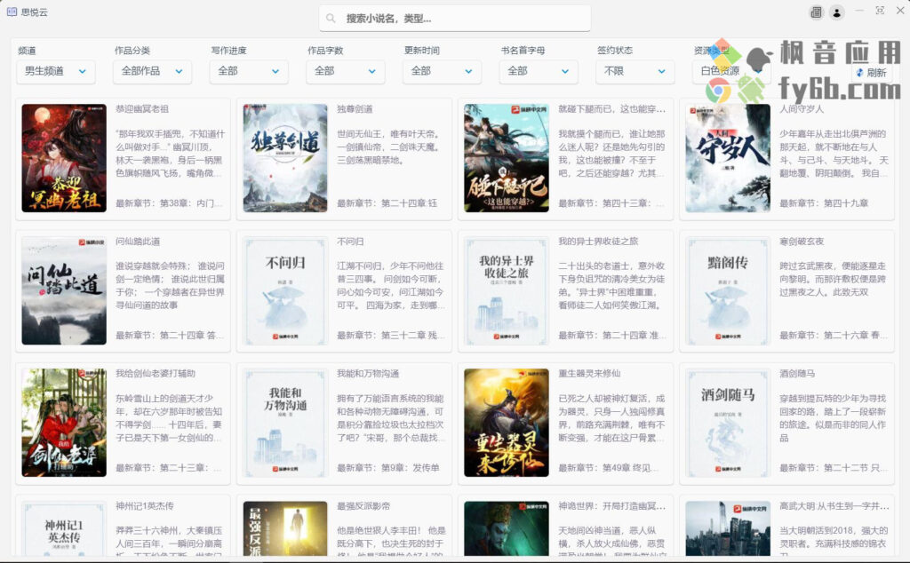
Task: Select the 独尊剑道 title text
Action: point(355,109)
